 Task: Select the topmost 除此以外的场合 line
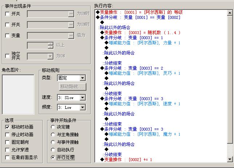[114, 28]
